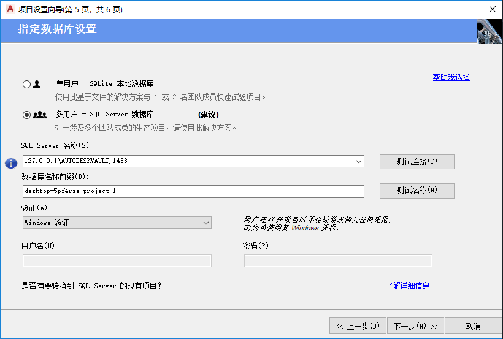Select 单用户 SQLite 本地数据库 radio button
The height and width of the screenshot is (339, 503).
[x=26, y=85]
